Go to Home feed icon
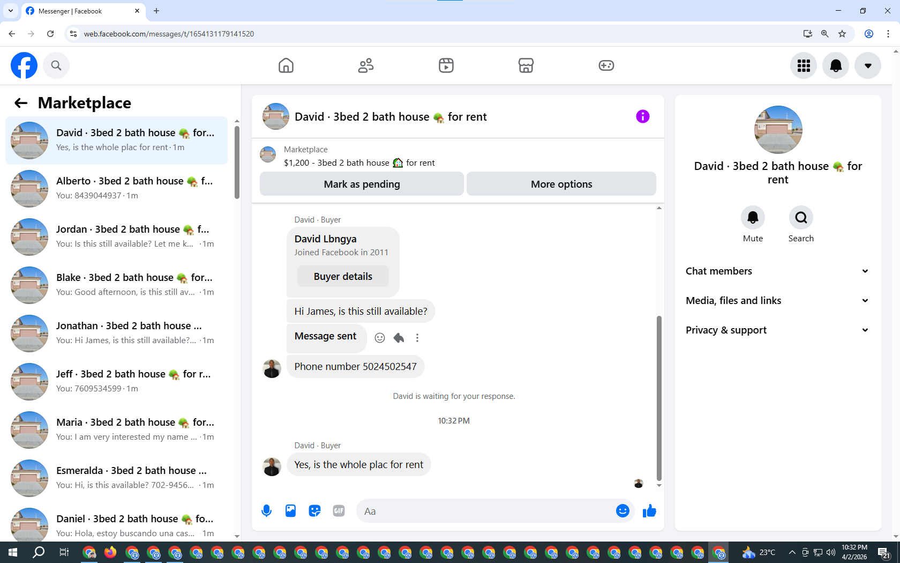 (x=286, y=65)
